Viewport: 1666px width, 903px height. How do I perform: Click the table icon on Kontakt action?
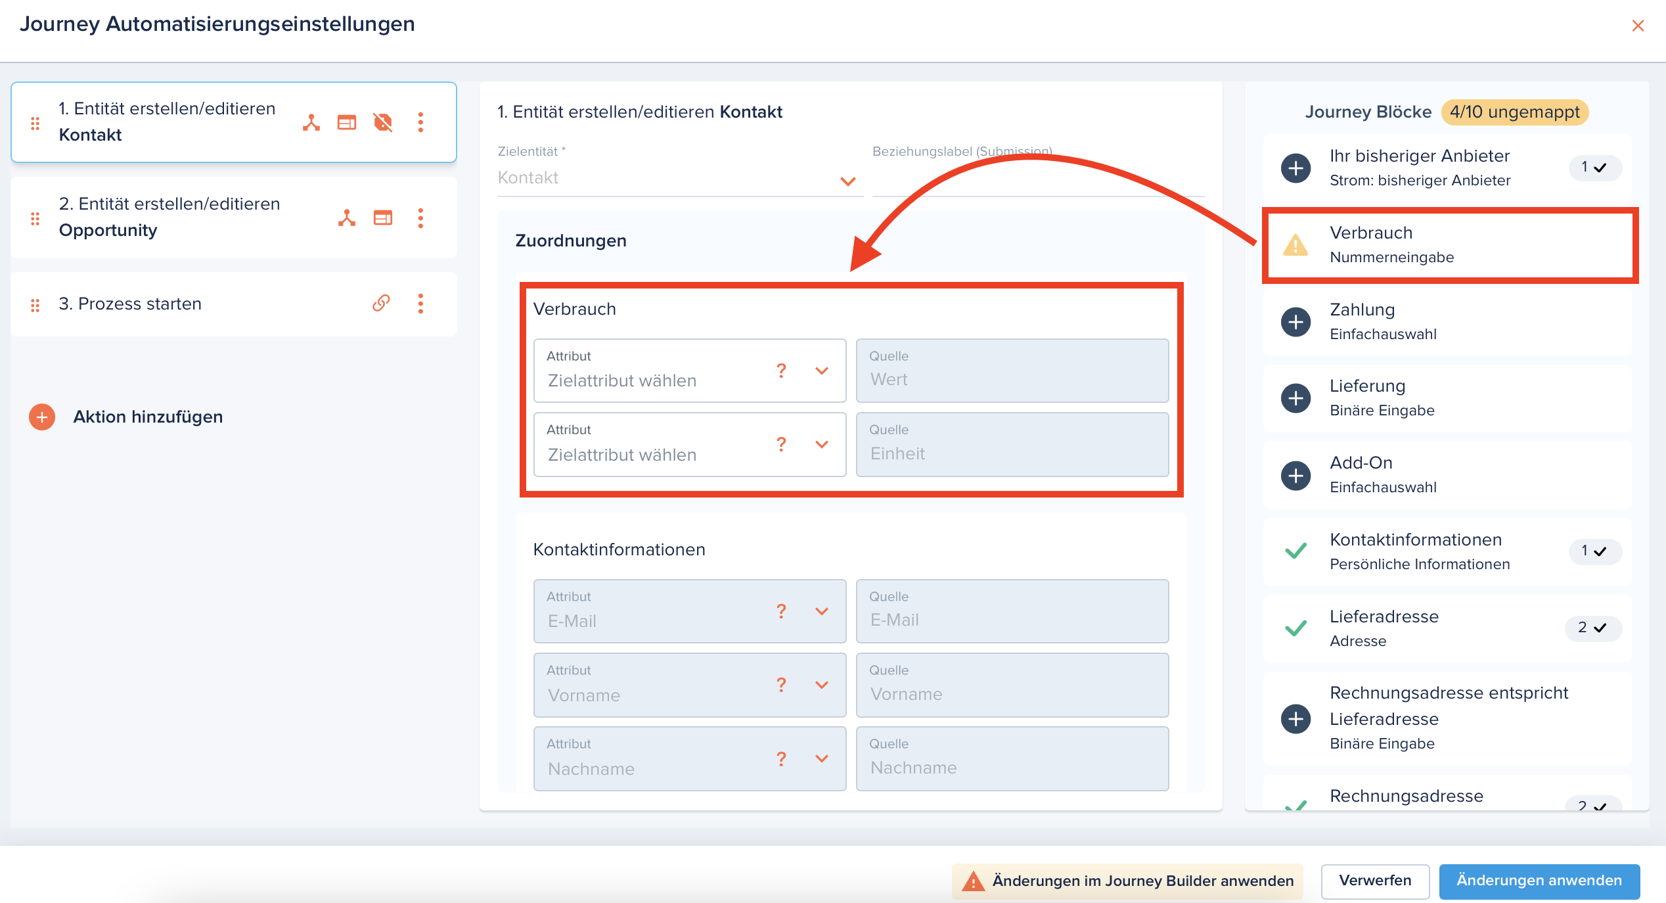[347, 122]
